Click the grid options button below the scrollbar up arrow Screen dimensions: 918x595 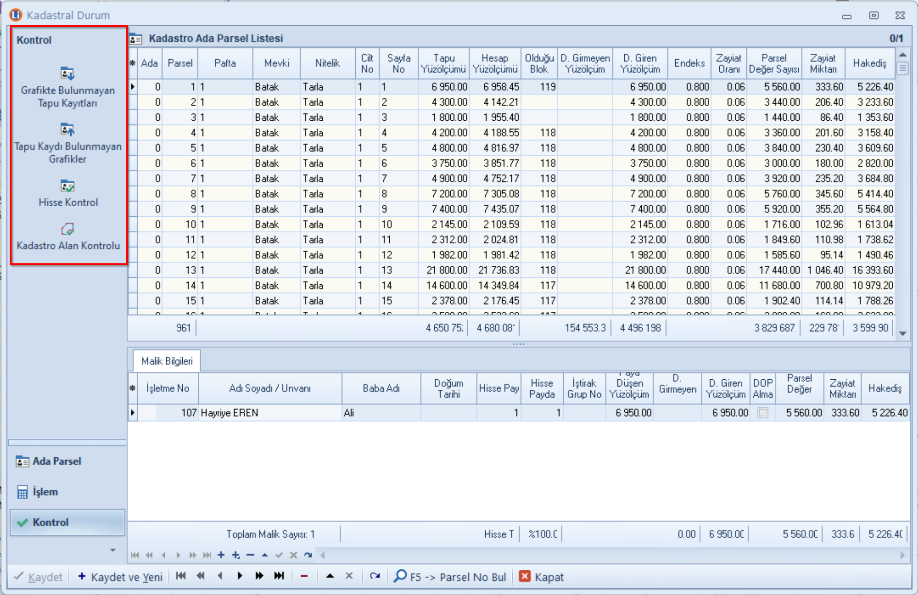click(x=902, y=68)
